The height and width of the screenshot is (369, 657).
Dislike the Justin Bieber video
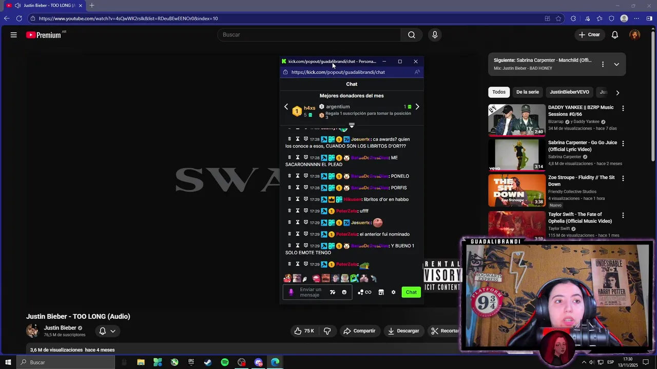[x=327, y=331]
